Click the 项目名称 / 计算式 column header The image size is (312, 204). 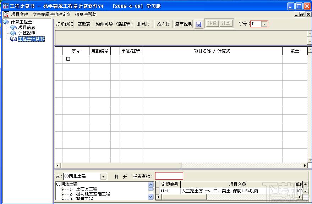click(212, 51)
